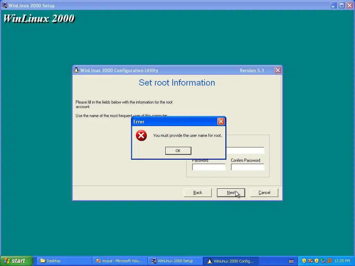Screen dimensions: 355x266
Task: Click the 'Confirm Password' label
Action: point(245,160)
